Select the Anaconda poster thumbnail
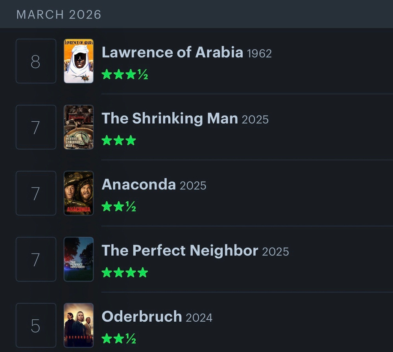393x352 pixels. pos(79,193)
